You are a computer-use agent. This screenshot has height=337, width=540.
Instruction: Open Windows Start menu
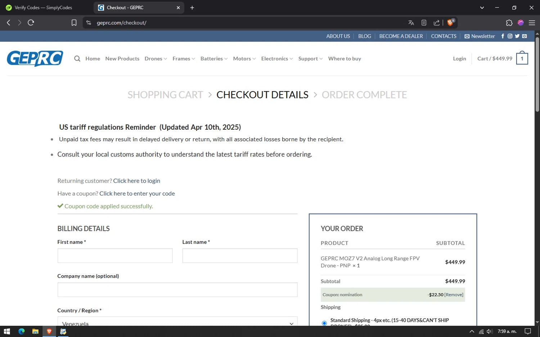(x=7, y=331)
